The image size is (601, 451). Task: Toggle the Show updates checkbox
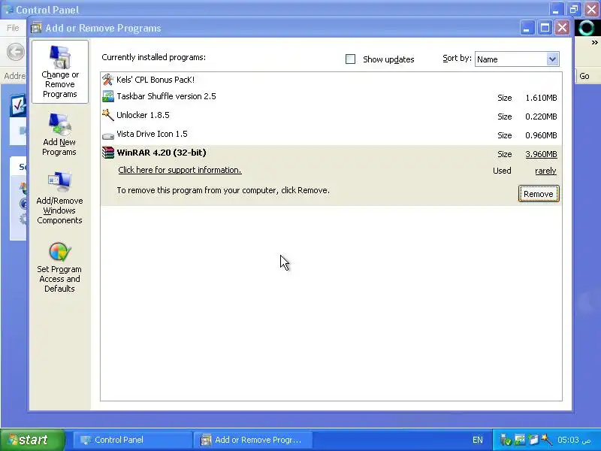350,59
